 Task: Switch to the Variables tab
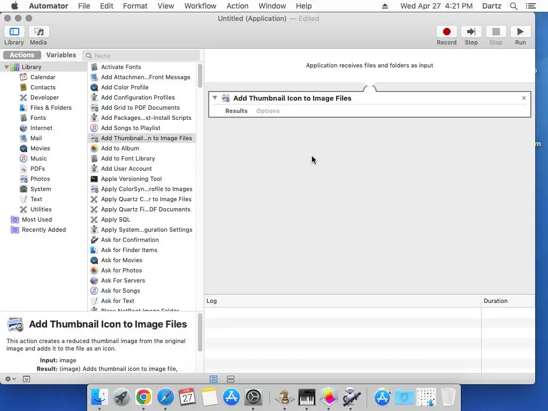pos(61,55)
